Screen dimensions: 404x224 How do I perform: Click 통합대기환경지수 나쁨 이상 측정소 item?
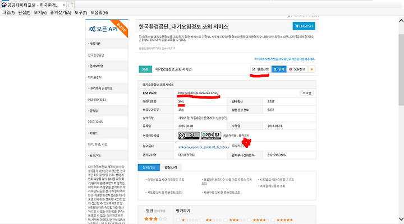227,181
